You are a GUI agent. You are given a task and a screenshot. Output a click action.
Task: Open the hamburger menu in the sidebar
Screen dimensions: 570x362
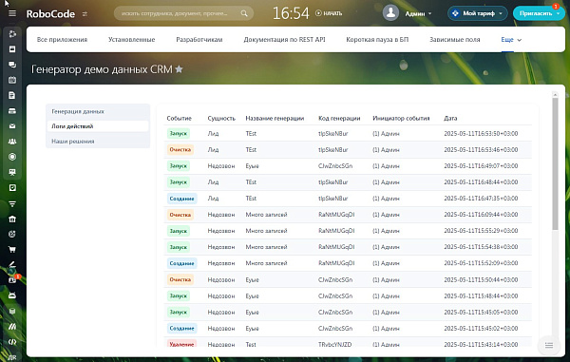coord(12,13)
